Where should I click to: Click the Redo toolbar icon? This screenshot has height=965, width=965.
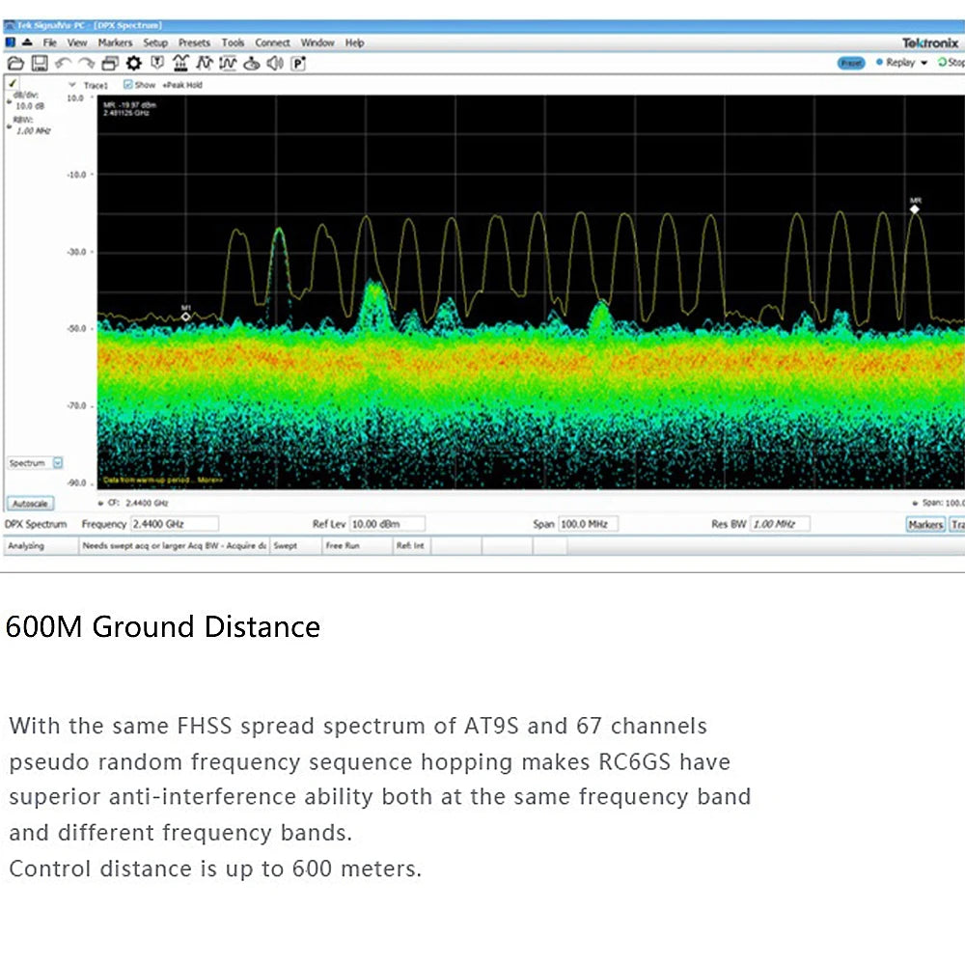[86, 63]
